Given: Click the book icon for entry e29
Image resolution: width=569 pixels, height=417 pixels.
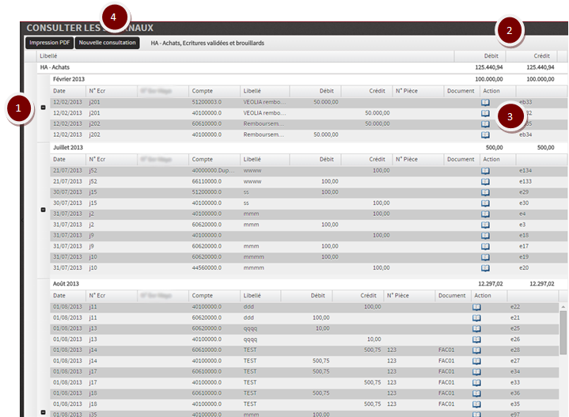Looking at the screenshot, I should [486, 192].
